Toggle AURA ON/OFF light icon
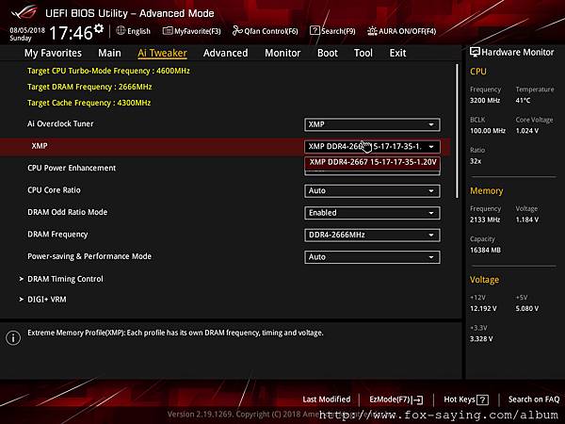 click(x=372, y=31)
